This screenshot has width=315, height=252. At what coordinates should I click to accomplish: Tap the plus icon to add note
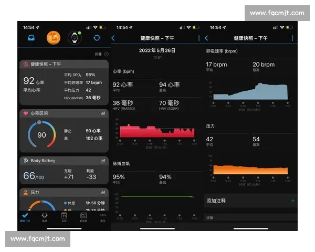point(293,201)
